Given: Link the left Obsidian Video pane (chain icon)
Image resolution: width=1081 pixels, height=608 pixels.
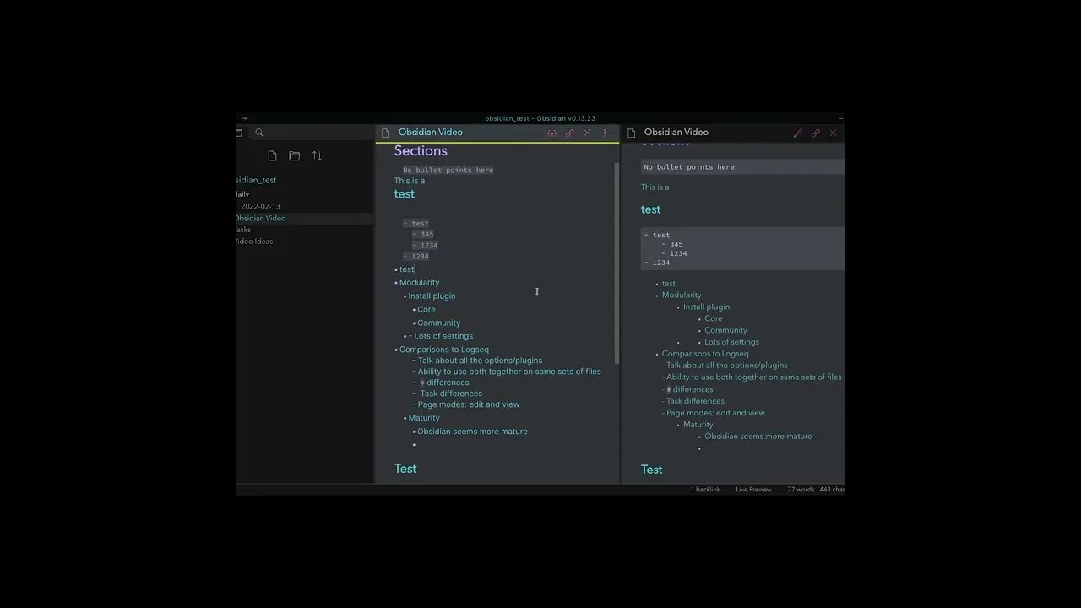Looking at the screenshot, I should tap(570, 133).
